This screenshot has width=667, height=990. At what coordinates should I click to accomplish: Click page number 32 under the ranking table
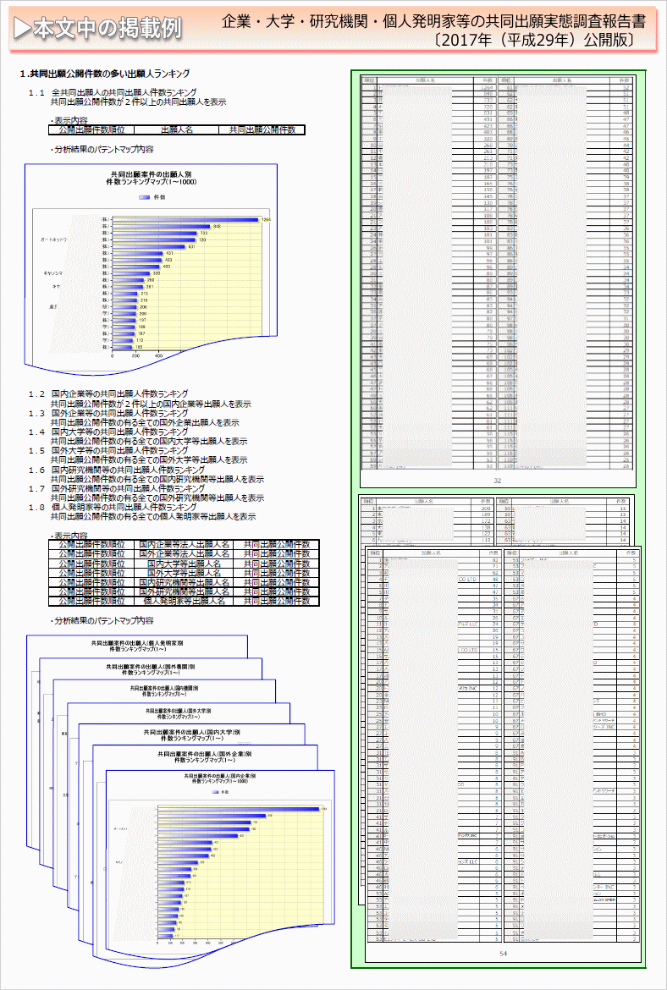point(497,481)
